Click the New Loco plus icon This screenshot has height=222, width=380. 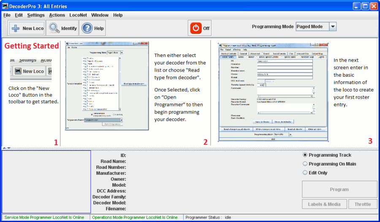tap(15, 28)
